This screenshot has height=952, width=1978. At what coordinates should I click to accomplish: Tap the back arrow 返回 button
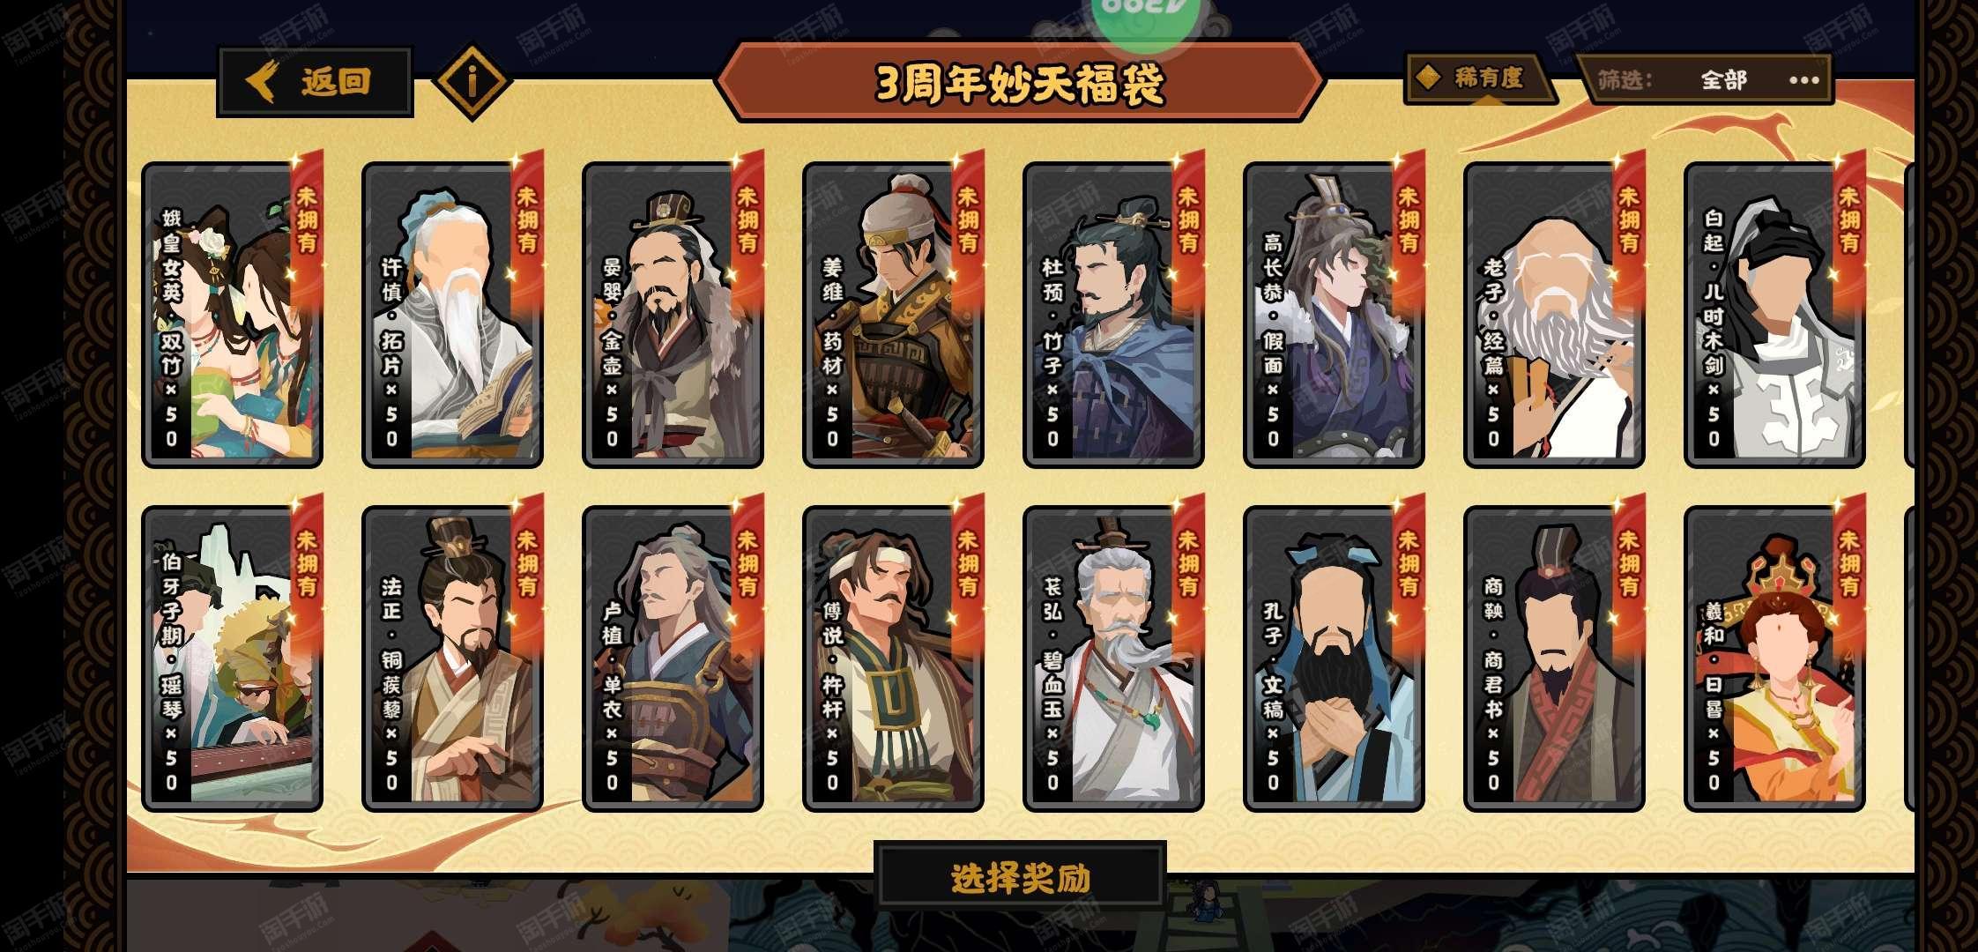(315, 82)
